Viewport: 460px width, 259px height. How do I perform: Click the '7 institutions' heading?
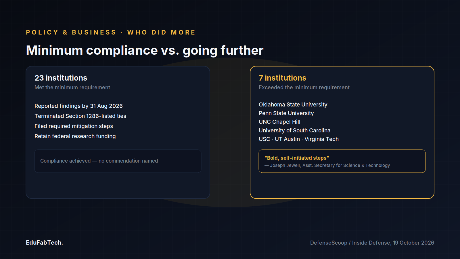(282, 78)
